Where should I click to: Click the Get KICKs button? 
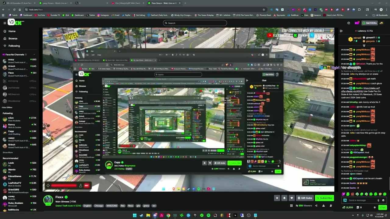click(370, 23)
